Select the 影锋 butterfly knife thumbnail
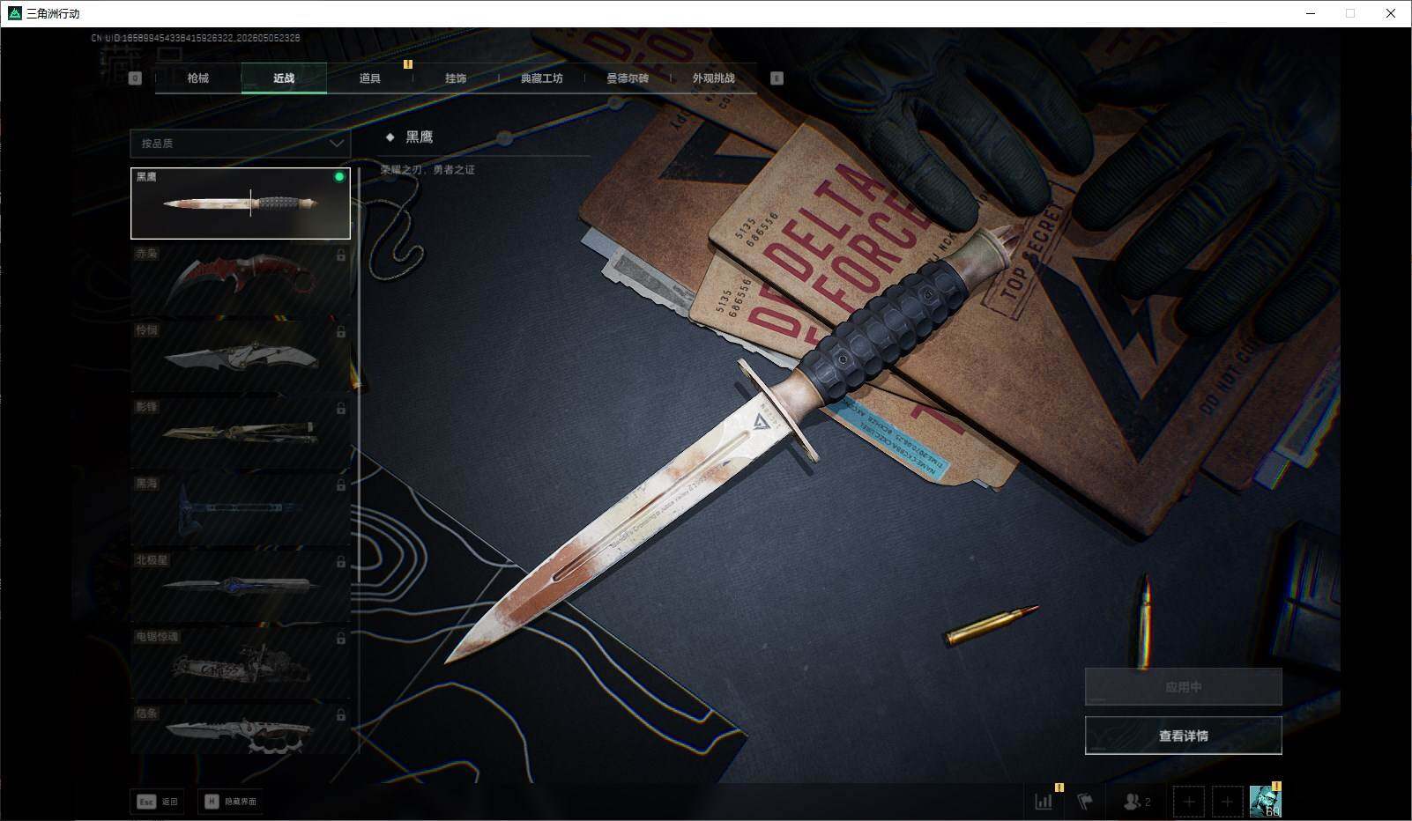This screenshot has height=821, width=1412. pyautogui.click(x=241, y=433)
